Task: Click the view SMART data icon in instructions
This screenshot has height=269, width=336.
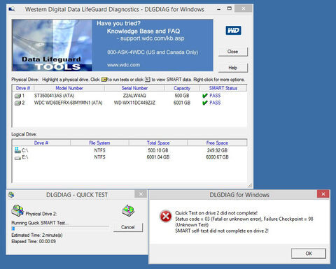Action: click(148, 80)
